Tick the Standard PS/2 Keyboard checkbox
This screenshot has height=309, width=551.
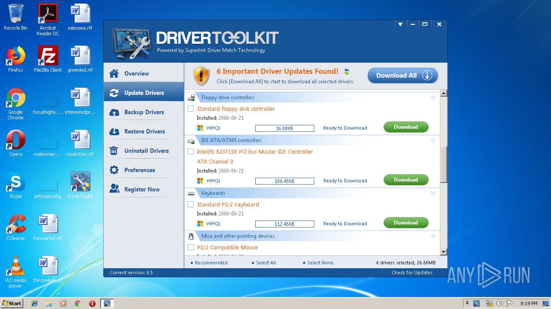pyautogui.click(x=191, y=205)
